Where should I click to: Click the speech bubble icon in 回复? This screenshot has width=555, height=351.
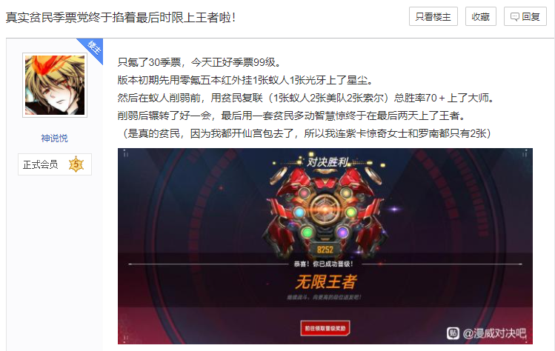tap(515, 16)
